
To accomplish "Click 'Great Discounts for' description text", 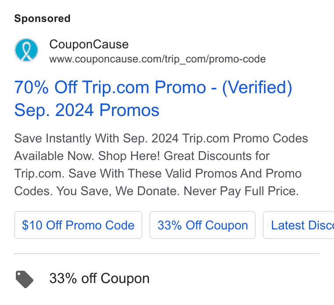I will click(217, 156).
